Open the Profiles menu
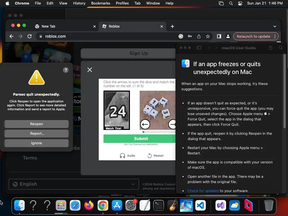Image resolution: width=288 pixels, height=216 pixels. (x=122, y=3)
